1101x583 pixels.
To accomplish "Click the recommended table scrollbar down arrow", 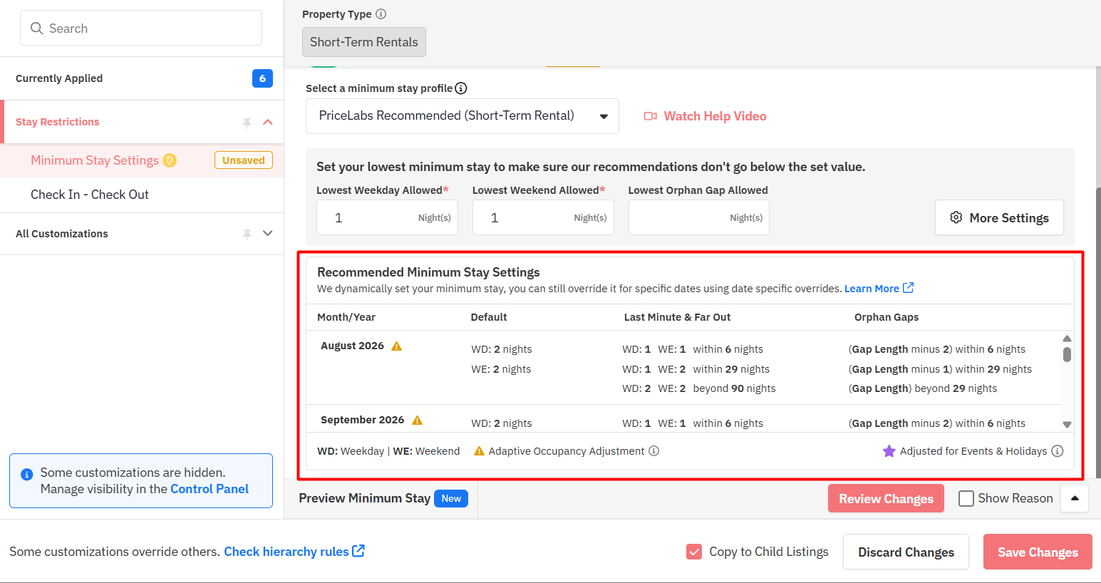I will point(1067,424).
